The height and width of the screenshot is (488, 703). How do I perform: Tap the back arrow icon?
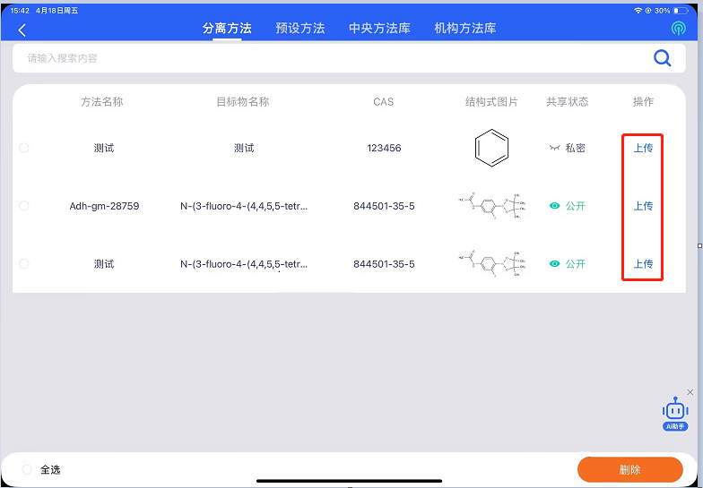click(x=22, y=30)
